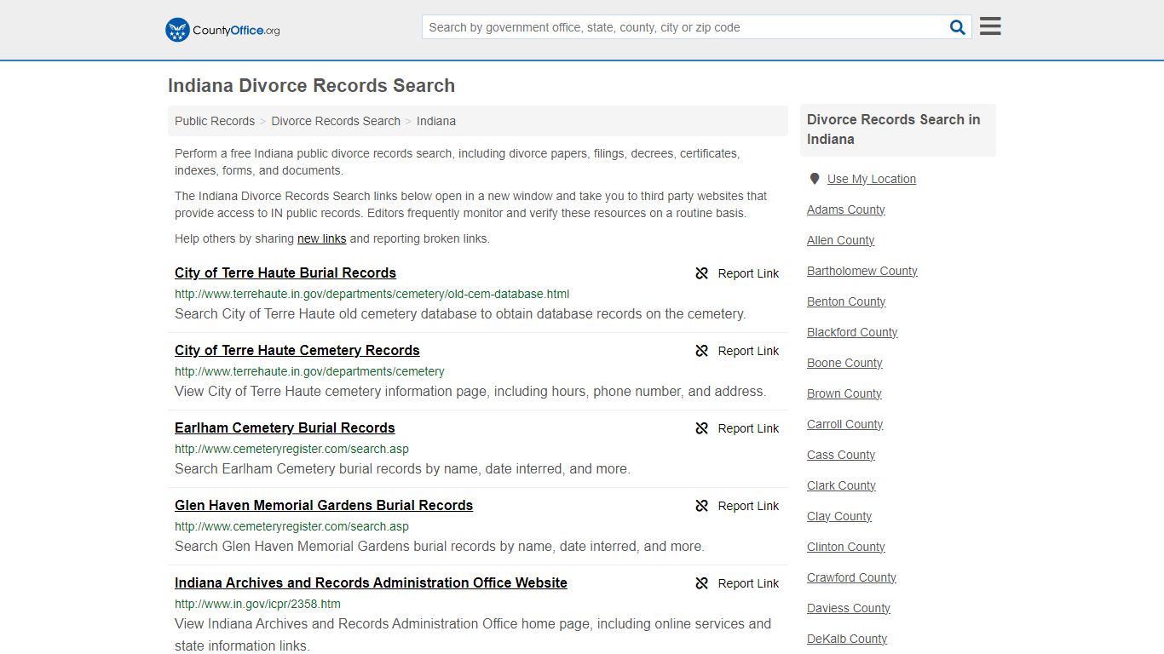The width and height of the screenshot is (1164, 654).
Task: Open City of Terre Haute Cemetery Records
Action: pyautogui.click(x=297, y=350)
